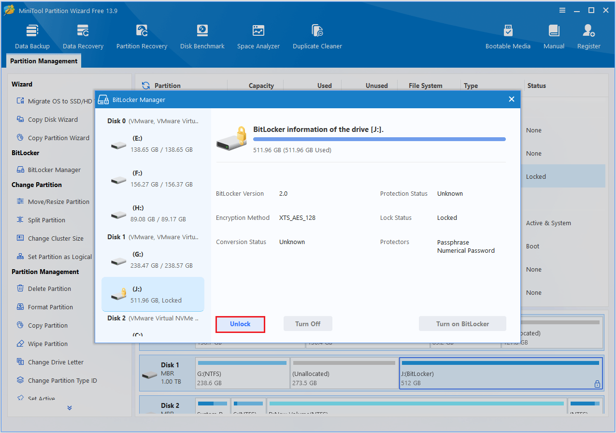Click the J: drive usage progress bar

379,139
